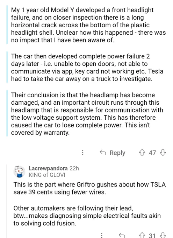Viewport: 173px width, 238px height.
Task: Tap the Griftro gushes comment text
Action: tap(89, 188)
